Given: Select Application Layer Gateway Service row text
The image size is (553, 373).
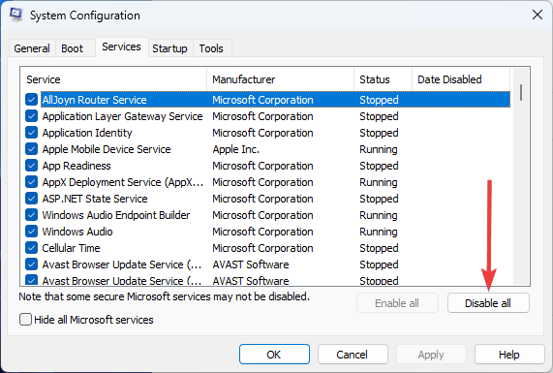Looking at the screenshot, I should [x=122, y=116].
